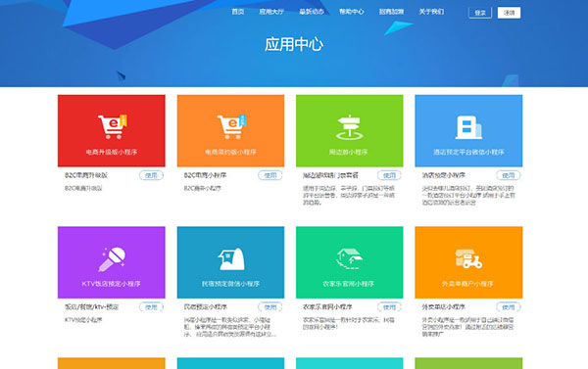Click 使用 button for 民宿预定小程序

270,307
